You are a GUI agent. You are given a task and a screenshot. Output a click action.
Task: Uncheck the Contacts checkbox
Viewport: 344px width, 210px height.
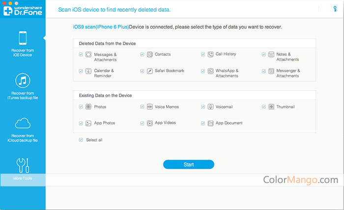pyautogui.click(x=142, y=54)
